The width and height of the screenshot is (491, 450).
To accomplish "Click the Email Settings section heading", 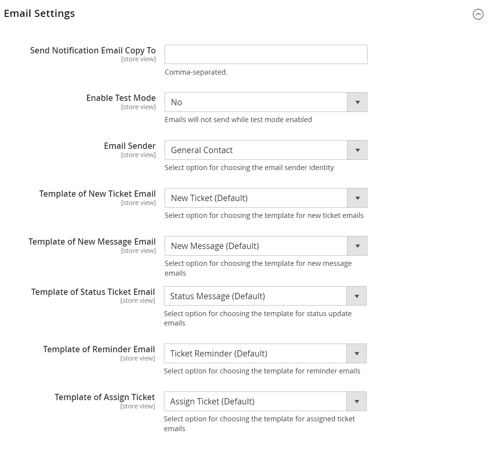I will 40,13.
